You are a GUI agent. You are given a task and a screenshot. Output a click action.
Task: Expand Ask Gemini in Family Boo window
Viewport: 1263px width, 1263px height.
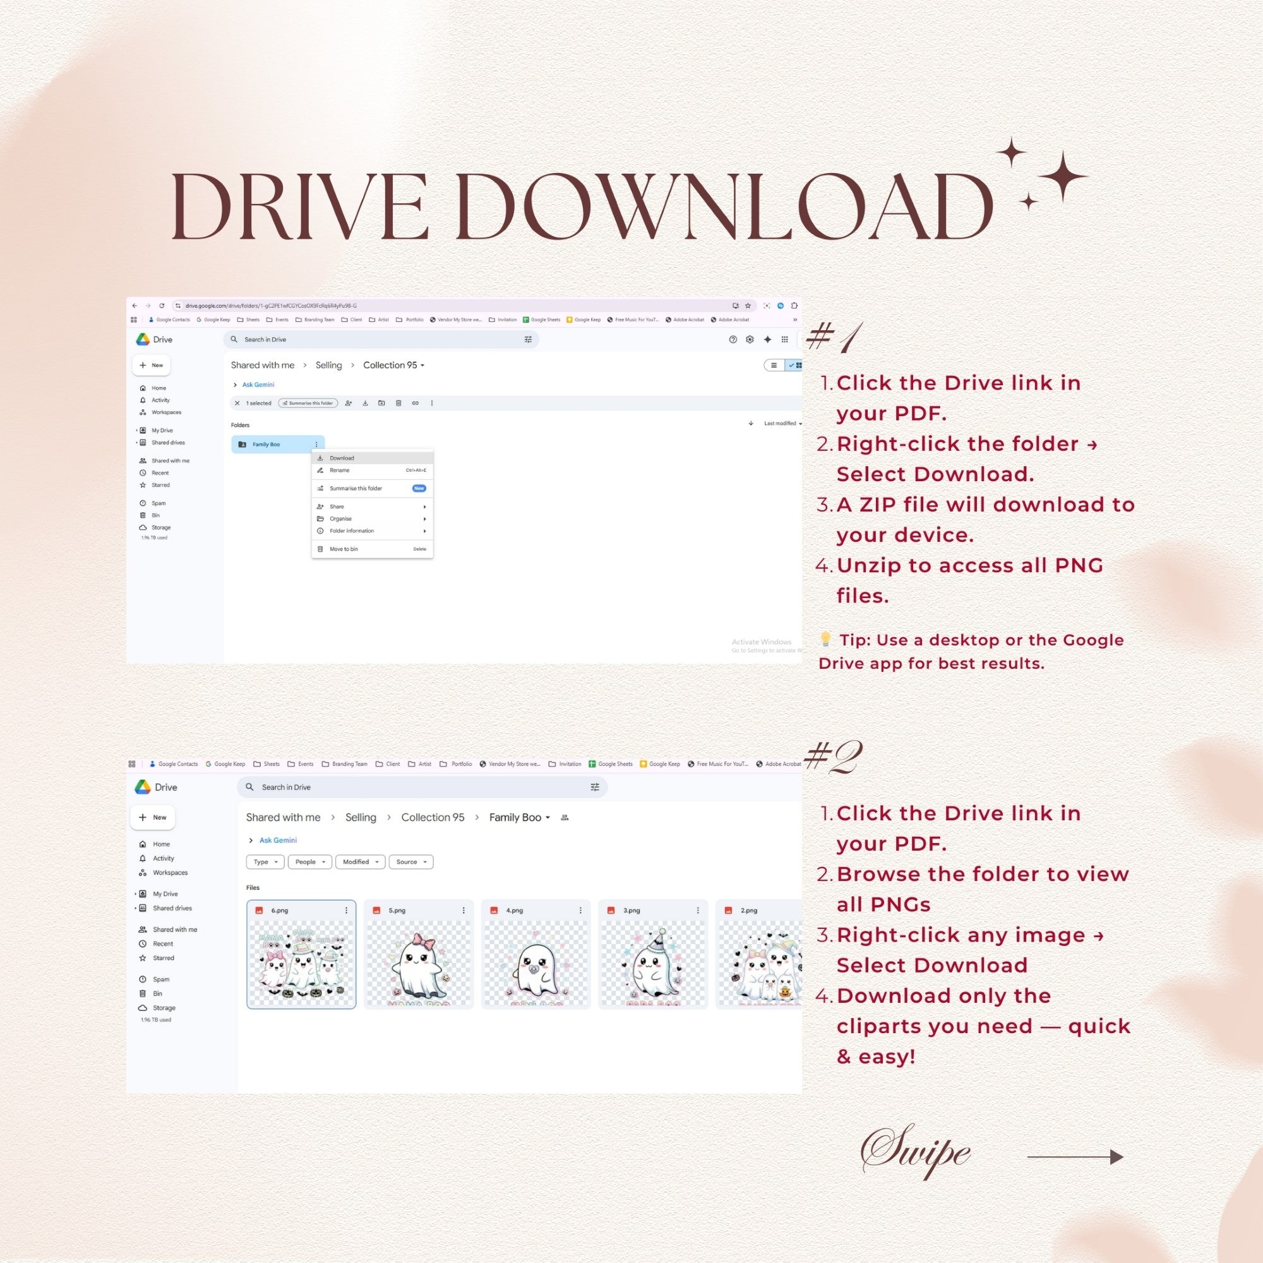tap(273, 840)
